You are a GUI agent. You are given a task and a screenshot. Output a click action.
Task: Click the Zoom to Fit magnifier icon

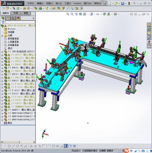[68, 14]
